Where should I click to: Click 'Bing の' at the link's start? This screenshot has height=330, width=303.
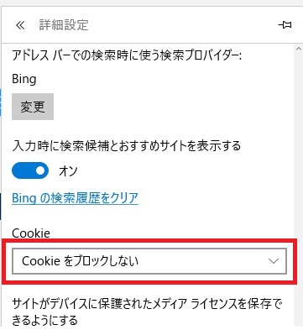[x=30, y=198]
